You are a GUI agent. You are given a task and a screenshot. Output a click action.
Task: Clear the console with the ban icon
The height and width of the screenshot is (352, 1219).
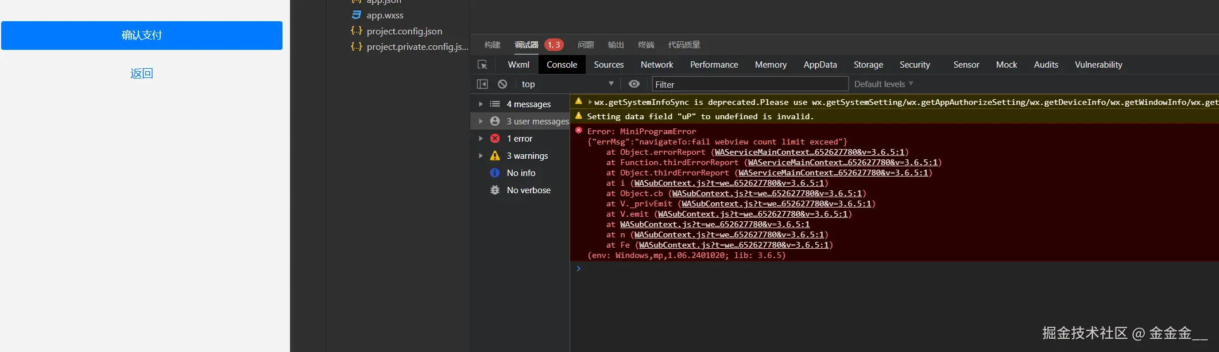tap(502, 84)
